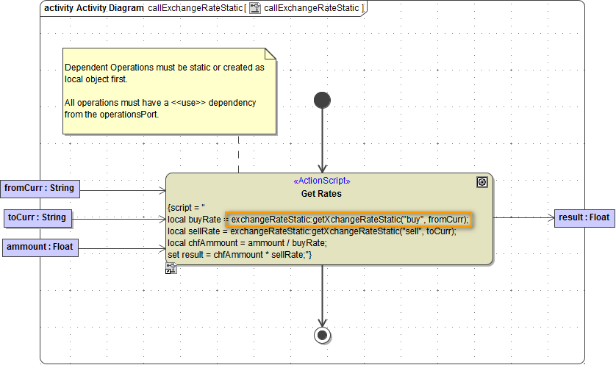Screen dimensions: 616x365
Task: Click the activity Activity Diagram frame title
Action: click(x=94, y=8)
